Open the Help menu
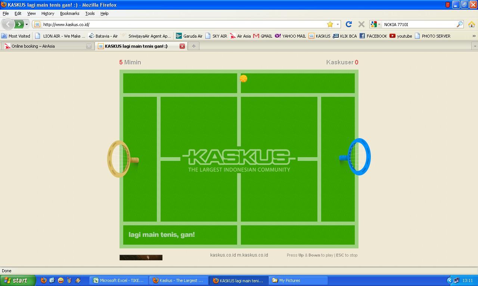The width and height of the screenshot is (478, 286). click(x=104, y=13)
